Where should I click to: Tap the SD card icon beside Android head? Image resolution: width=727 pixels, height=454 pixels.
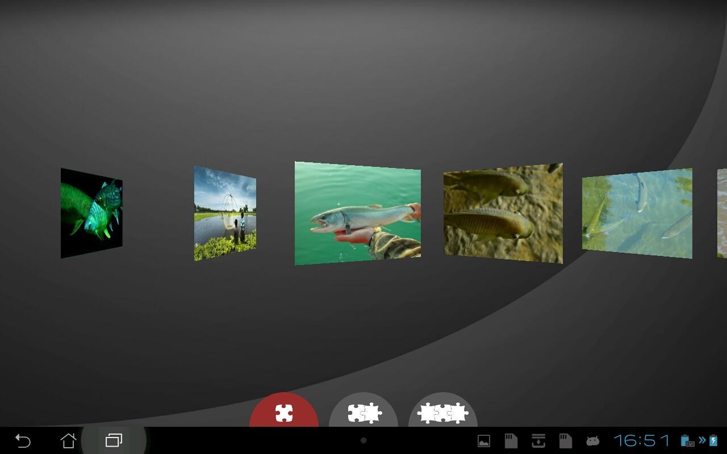pyautogui.click(x=565, y=441)
